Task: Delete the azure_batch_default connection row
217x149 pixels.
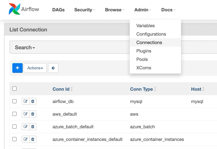Action: pyautogui.click(x=33, y=127)
